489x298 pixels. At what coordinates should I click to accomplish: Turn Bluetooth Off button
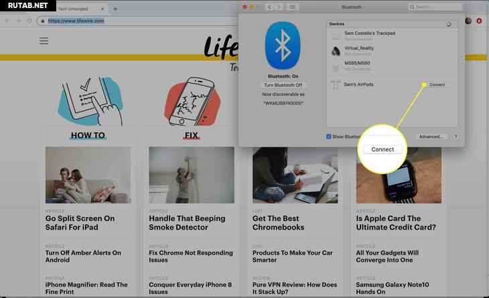pyautogui.click(x=283, y=85)
